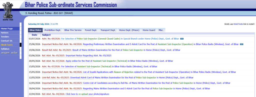Screen dimensions: 256x97
Task: Open Apply online for Assistant Sub-Inspector (Technical) link
Action: pyautogui.click(x=107, y=61)
